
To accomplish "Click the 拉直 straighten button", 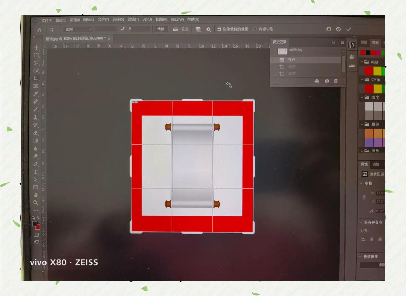I will coord(185,29).
